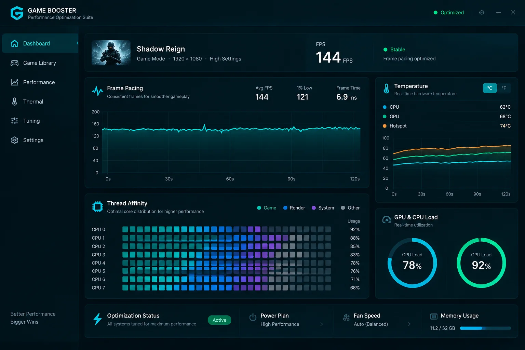The width and height of the screenshot is (525, 350).
Task: Navigate to Thermal section
Action: 40,102
